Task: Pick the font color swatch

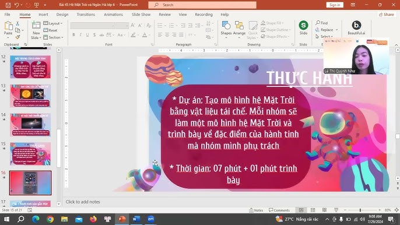Action: (x=145, y=35)
